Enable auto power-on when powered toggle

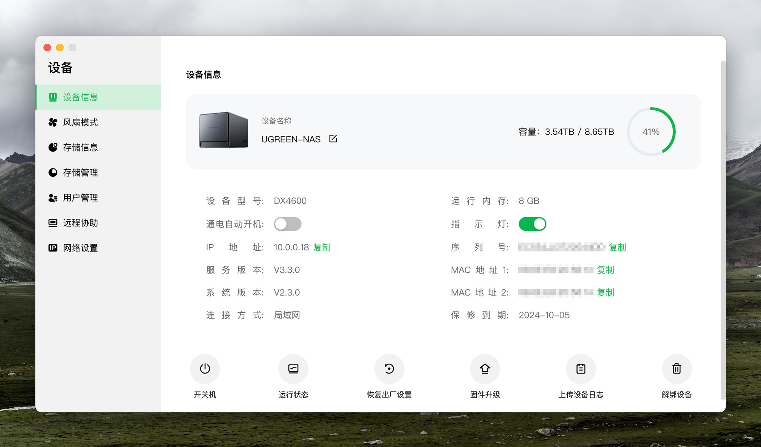(288, 224)
